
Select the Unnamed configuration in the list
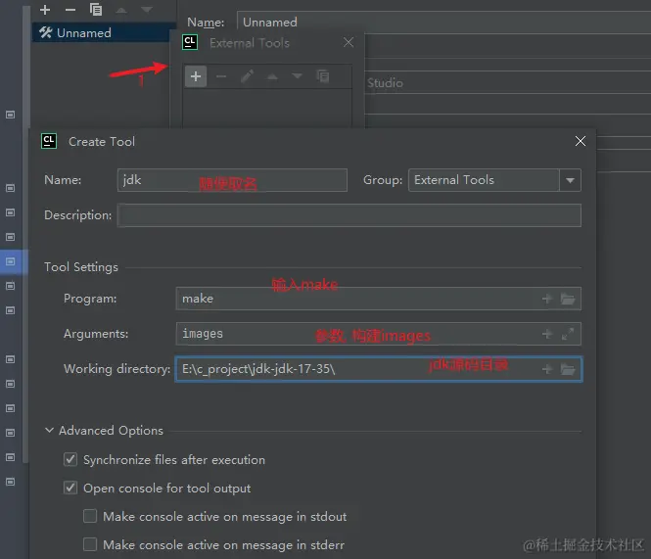coord(102,33)
